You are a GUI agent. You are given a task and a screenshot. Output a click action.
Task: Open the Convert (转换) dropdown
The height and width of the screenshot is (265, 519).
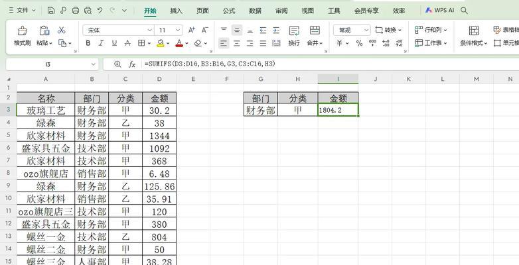(388, 30)
